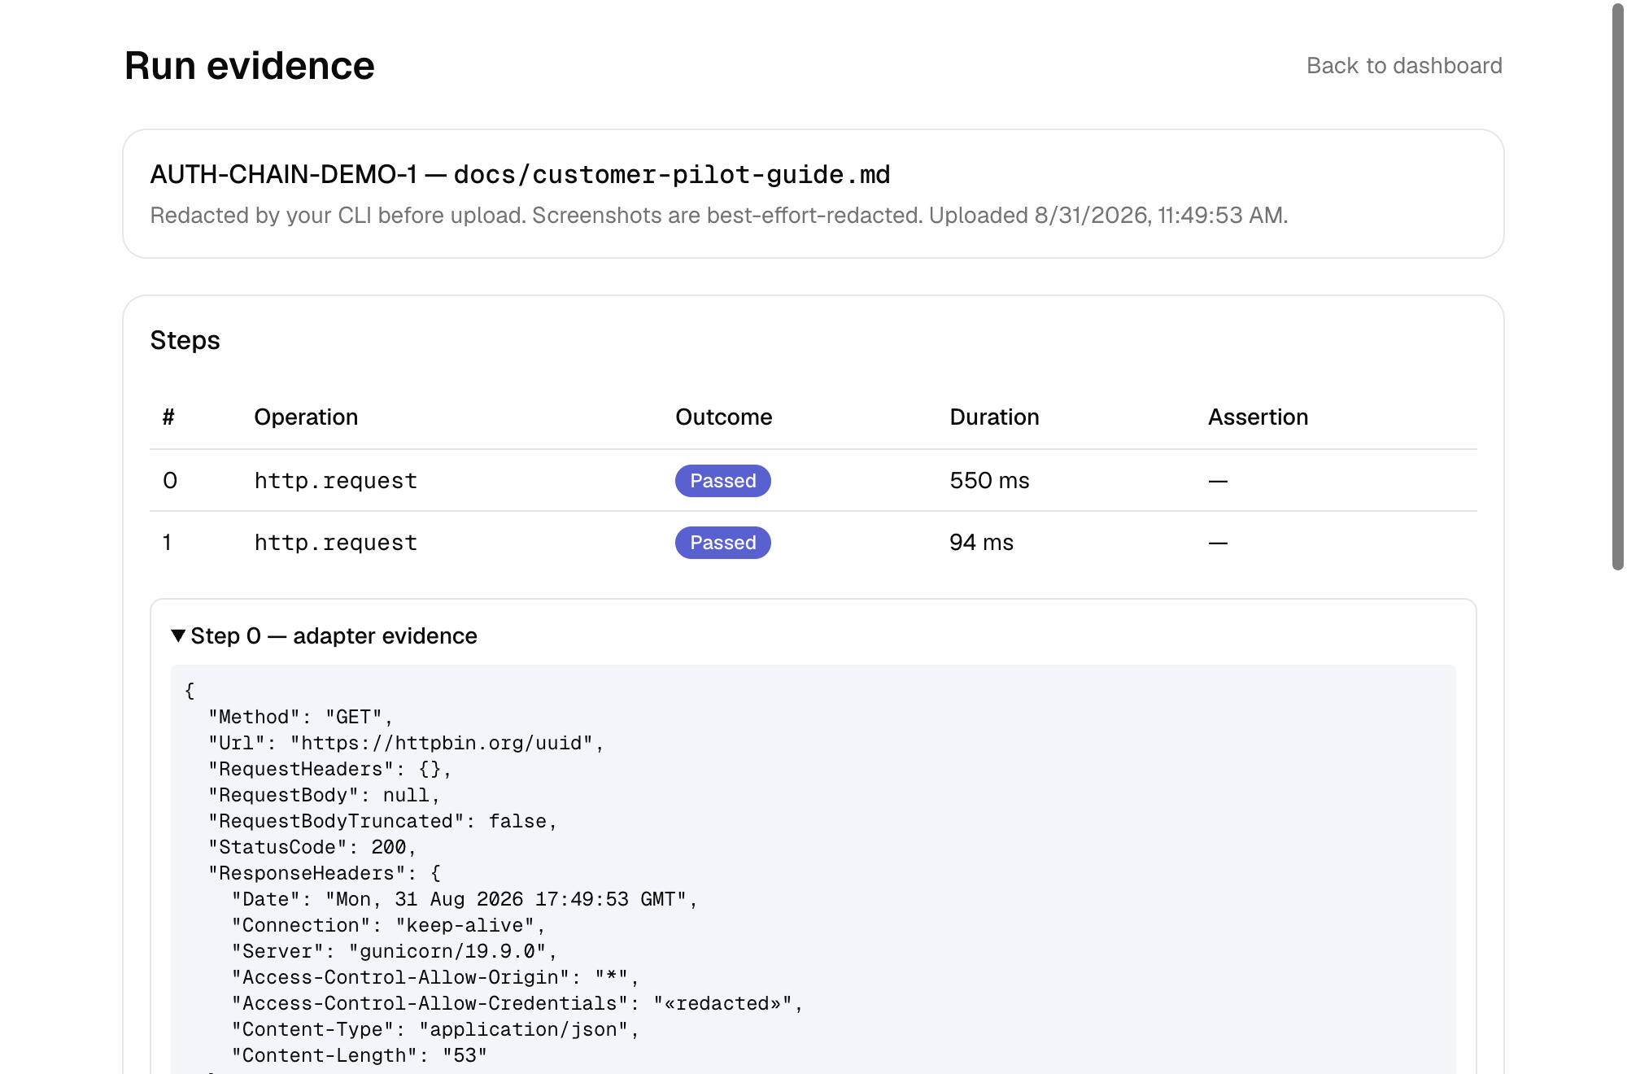This screenshot has height=1074, width=1627.
Task: Collapse the Step 0 adapter evidence section
Action: click(325, 636)
